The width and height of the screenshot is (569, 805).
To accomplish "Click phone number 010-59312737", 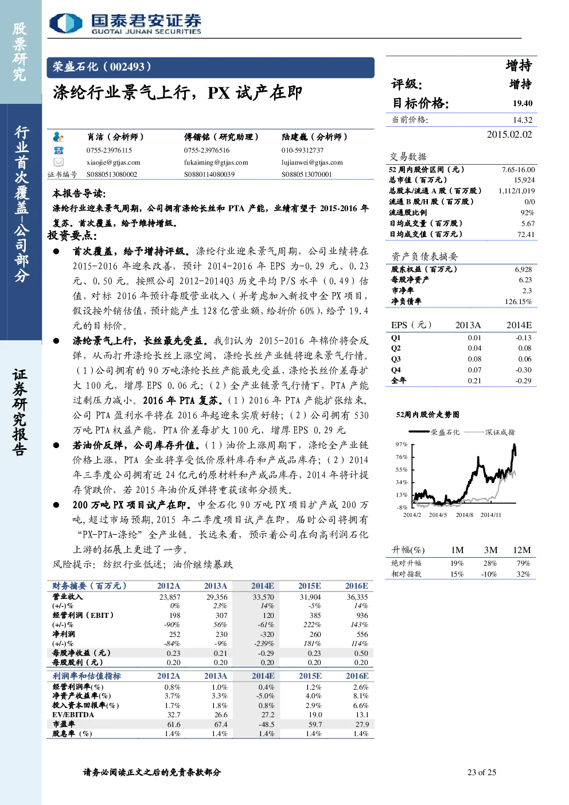I will coord(302,150).
